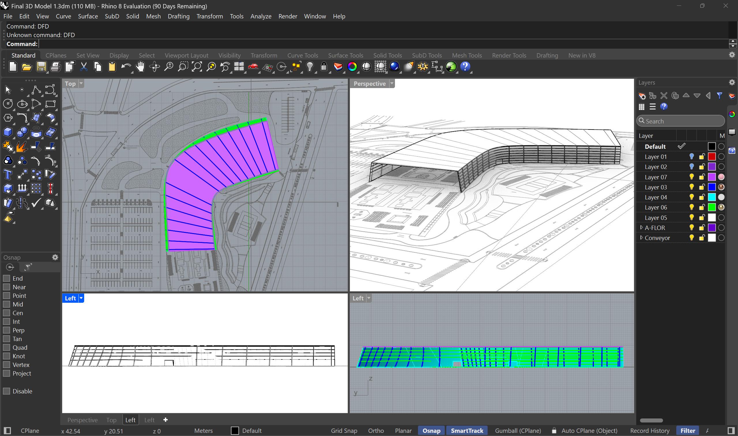Click the Lock objects padlock icon
The width and height of the screenshot is (738, 436).
coord(324,67)
